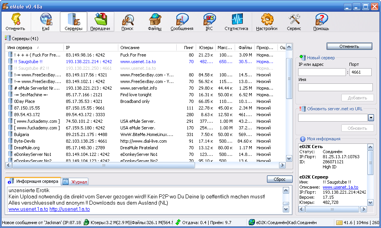Click eD2K connection globe icon in status bar
This screenshot has height=228, width=381.
(252, 222)
